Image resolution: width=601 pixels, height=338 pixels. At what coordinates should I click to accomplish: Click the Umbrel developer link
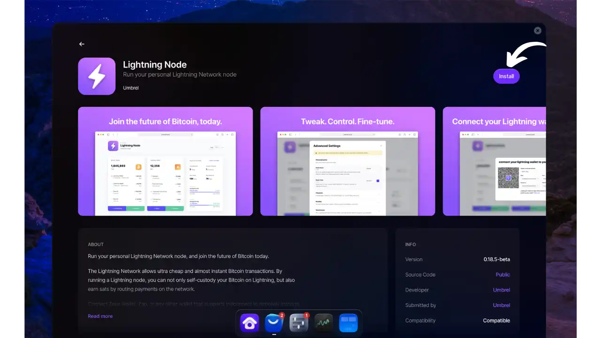[x=501, y=290]
